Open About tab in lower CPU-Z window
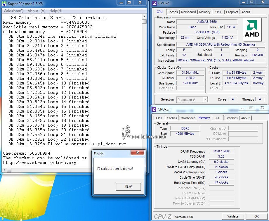This screenshot has width=269, height=221. pyautogui.click(x=245, y=118)
